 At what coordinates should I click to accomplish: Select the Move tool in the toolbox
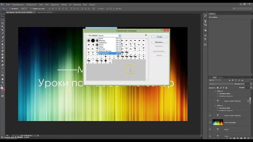[x=2, y=16]
